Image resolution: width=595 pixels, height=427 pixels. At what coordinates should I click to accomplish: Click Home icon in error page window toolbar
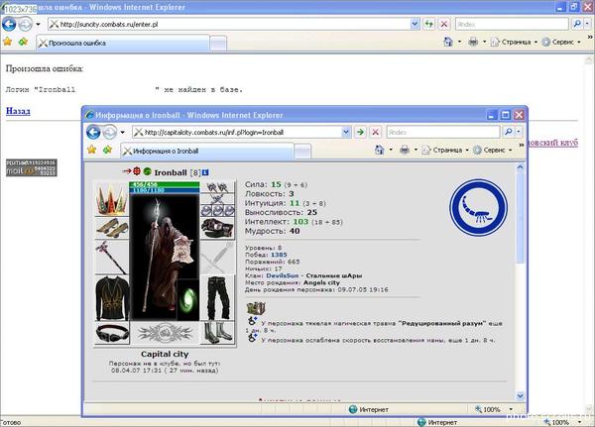[x=448, y=42]
